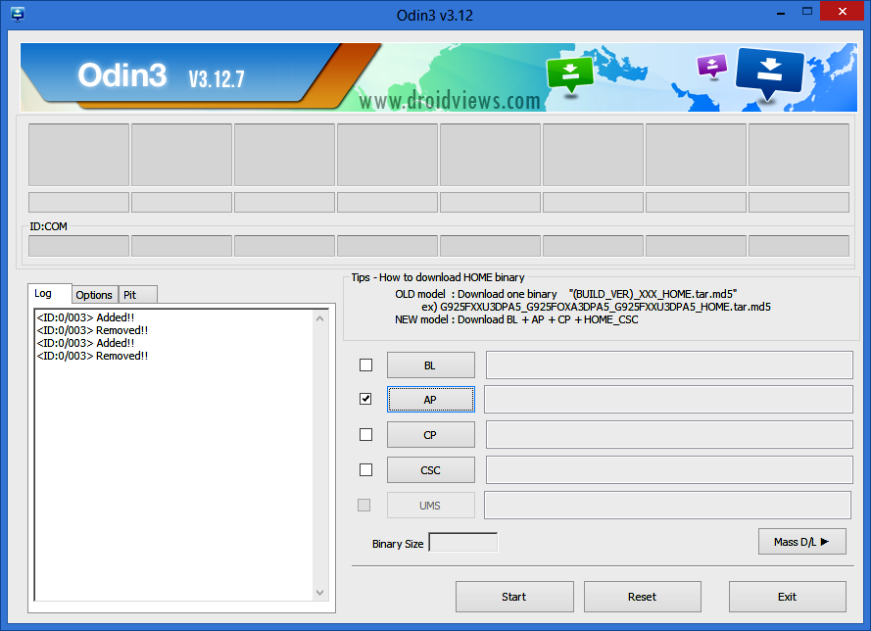Click the AP file button

(x=430, y=400)
